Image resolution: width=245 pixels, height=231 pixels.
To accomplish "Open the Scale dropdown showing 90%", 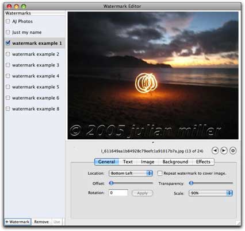I will point(210,193).
